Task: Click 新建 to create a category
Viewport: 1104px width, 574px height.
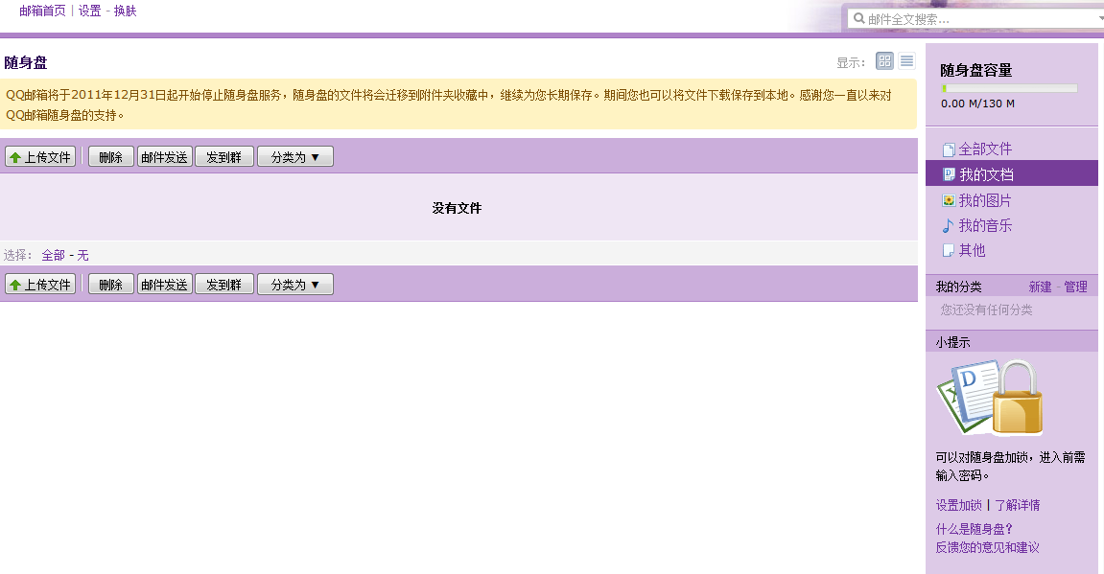Action: (x=1040, y=287)
